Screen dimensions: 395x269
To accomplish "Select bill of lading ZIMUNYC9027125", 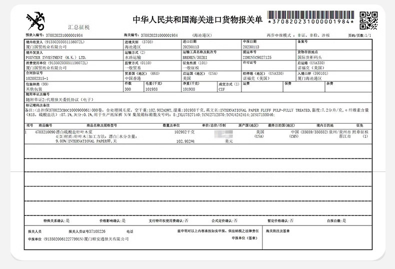I will [x=257, y=57].
